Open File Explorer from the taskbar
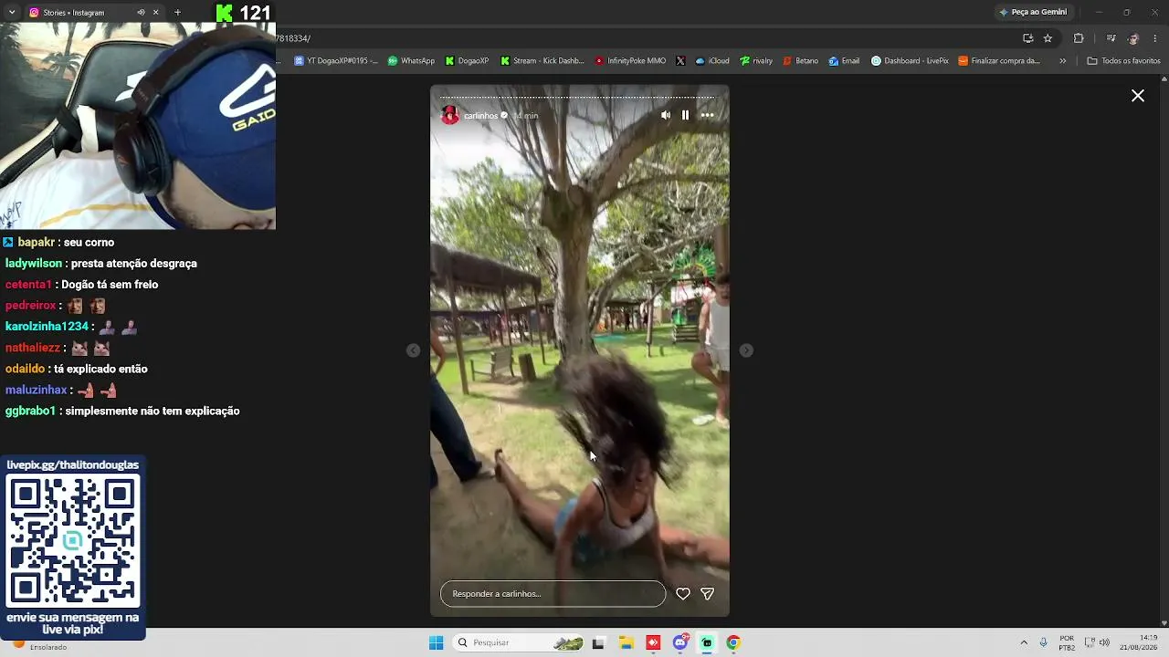Viewport: 1169px width, 657px height. [x=627, y=642]
